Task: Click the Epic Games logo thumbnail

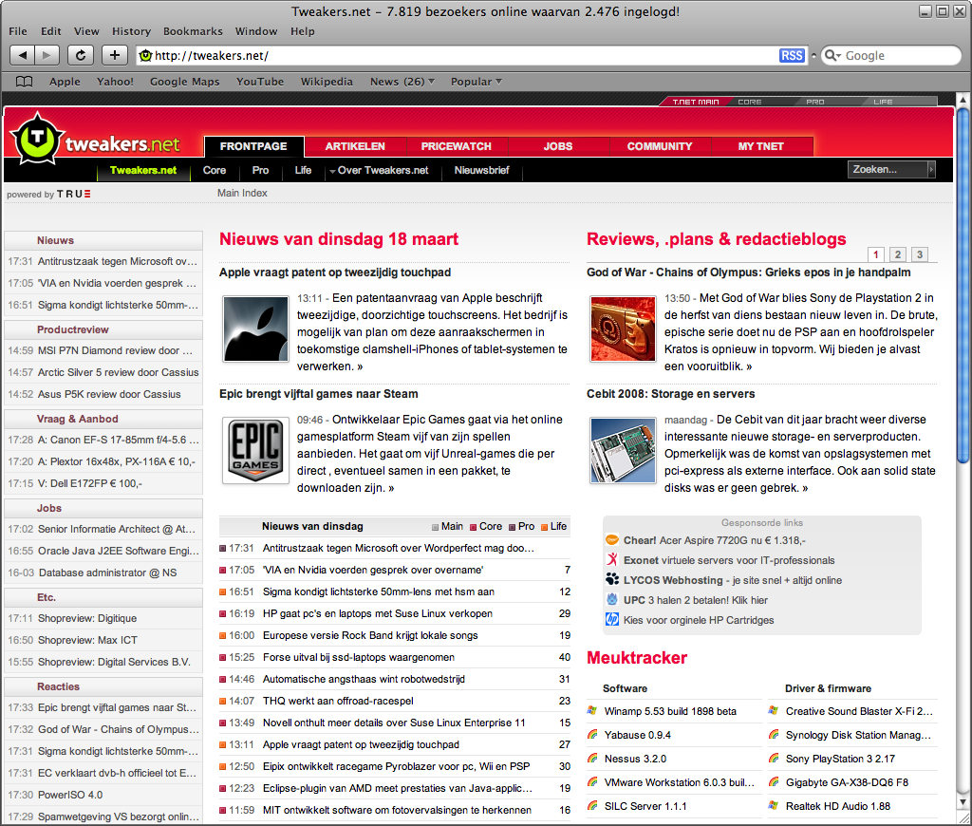Action: (x=255, y=450)
